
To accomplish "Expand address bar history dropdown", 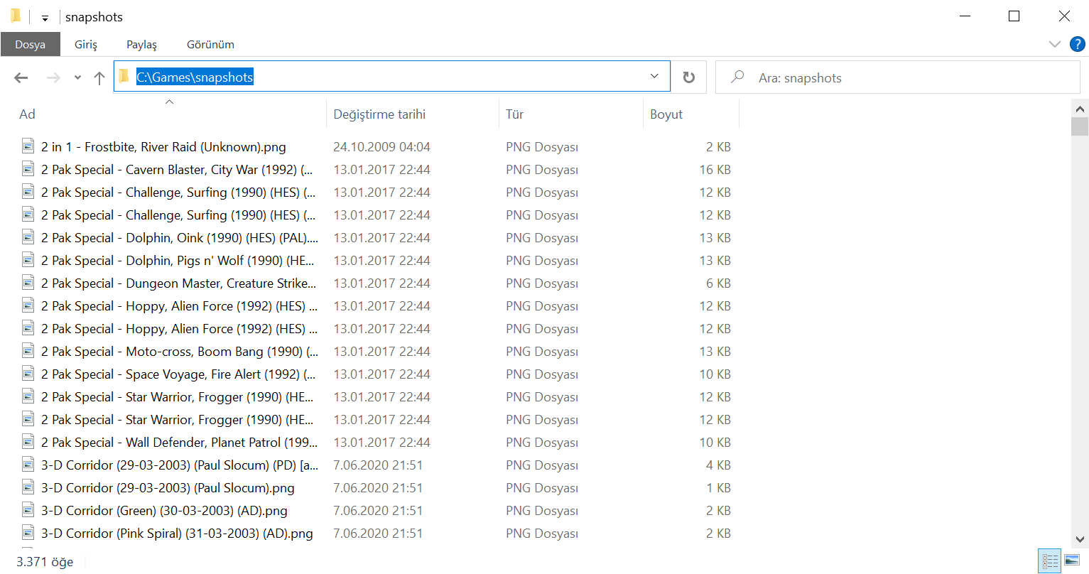I will [654, 77].
